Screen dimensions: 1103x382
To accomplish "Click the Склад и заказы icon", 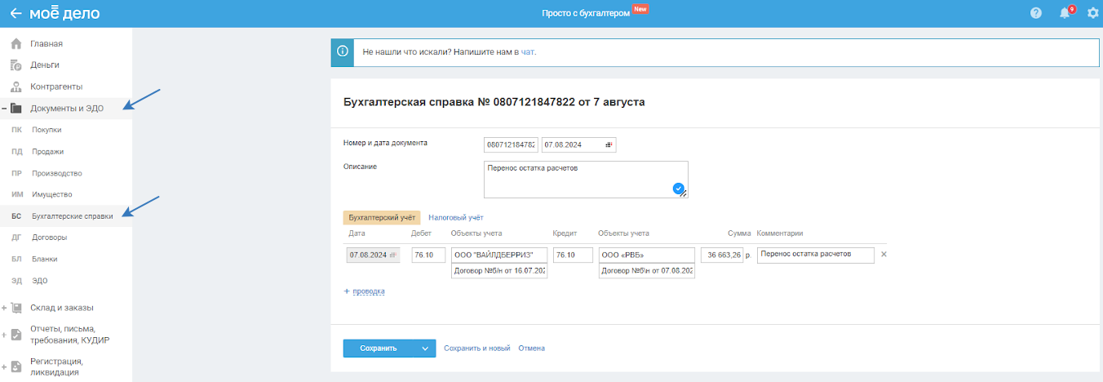I will tap(16, 308).
